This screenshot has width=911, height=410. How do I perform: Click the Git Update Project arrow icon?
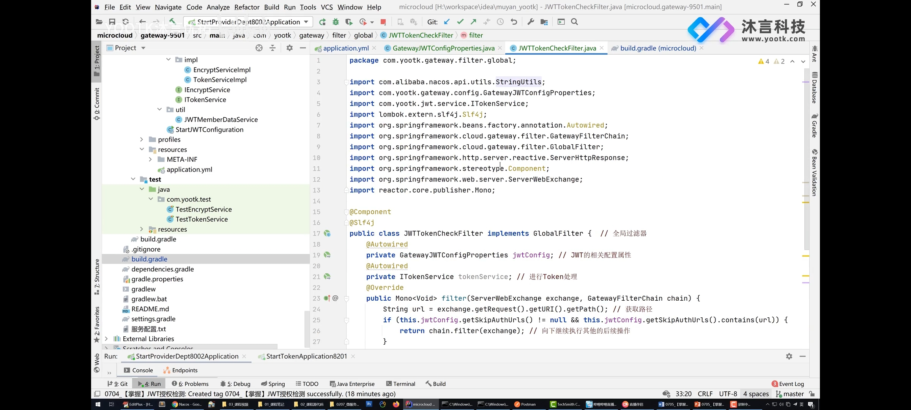(x=447, y=22)
